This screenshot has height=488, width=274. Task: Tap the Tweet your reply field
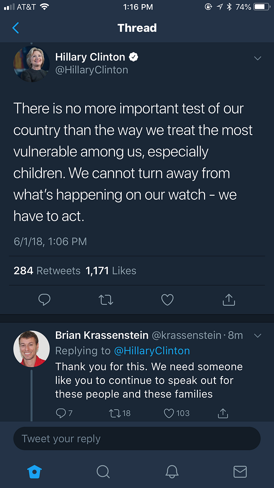tap(137, 439)
